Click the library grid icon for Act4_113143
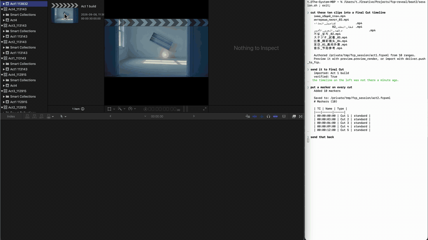Viewport: 428px width, 240px height. click(x=5, y=9)
